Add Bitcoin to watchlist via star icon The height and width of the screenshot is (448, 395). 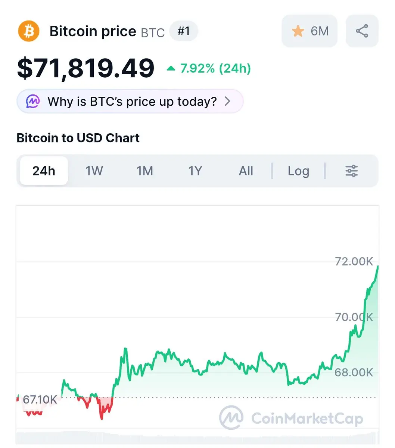[298, 31]
